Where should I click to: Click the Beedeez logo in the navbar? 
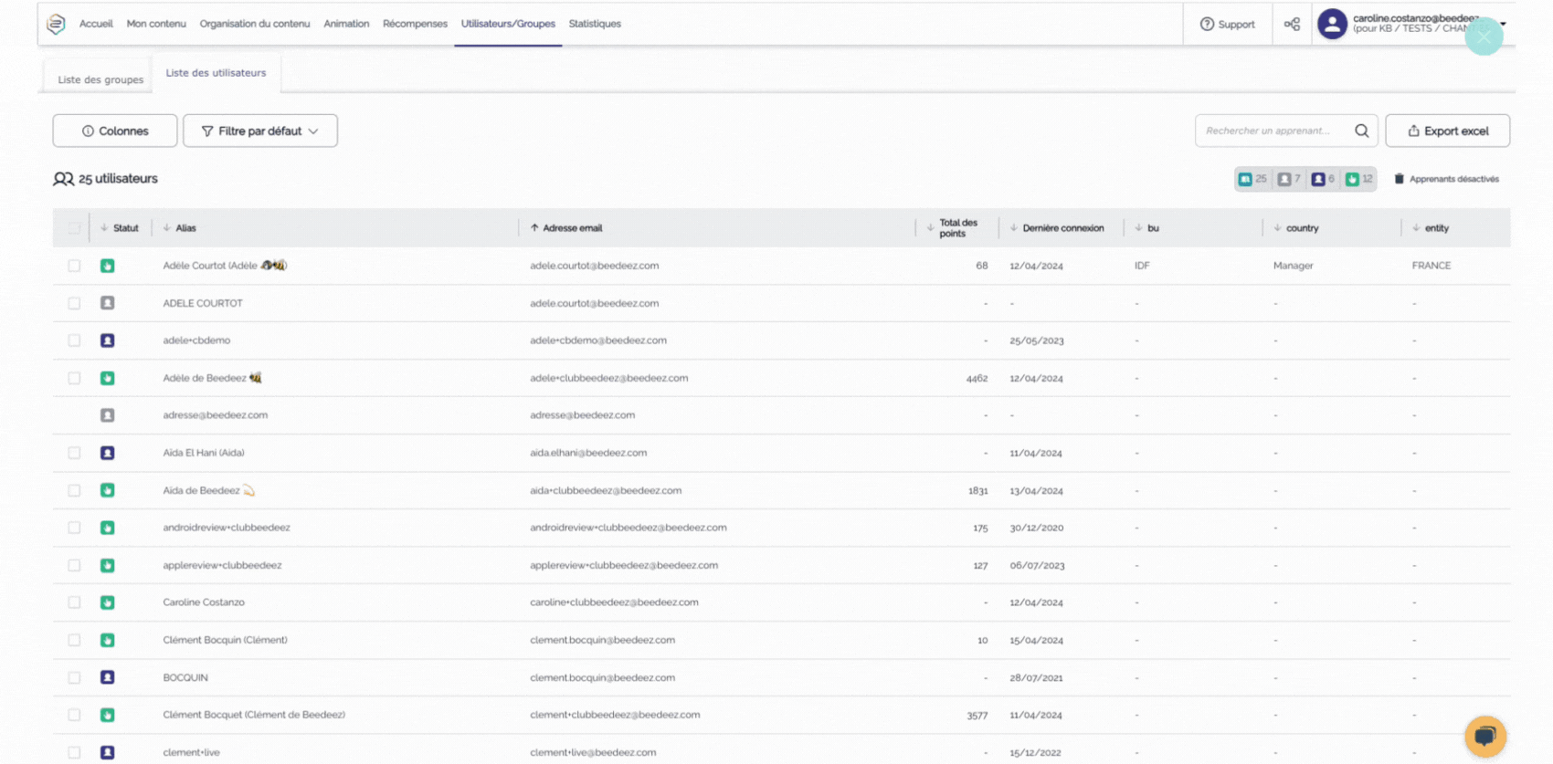coord(56,24)
